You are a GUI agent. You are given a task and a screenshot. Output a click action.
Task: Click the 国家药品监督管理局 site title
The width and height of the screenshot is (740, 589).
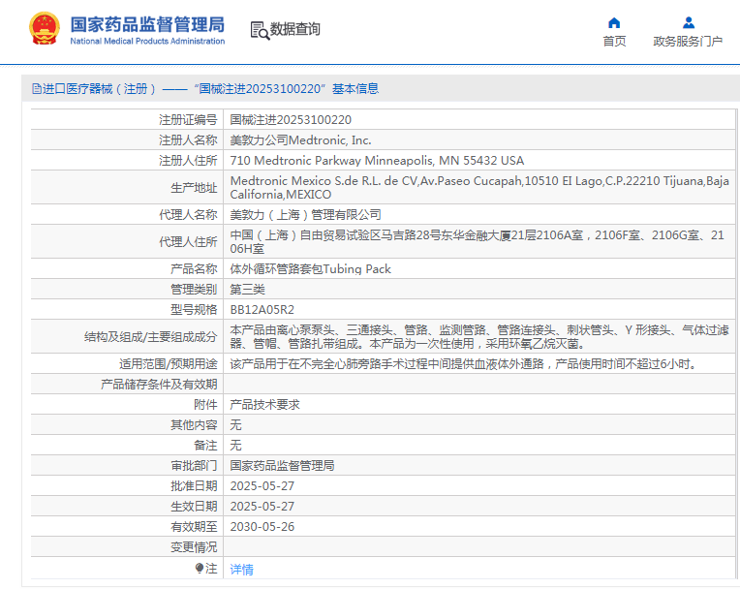[x=147, y=23]
